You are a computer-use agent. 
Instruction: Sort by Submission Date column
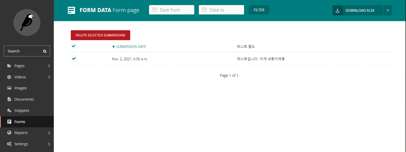(x=129, y=47)
